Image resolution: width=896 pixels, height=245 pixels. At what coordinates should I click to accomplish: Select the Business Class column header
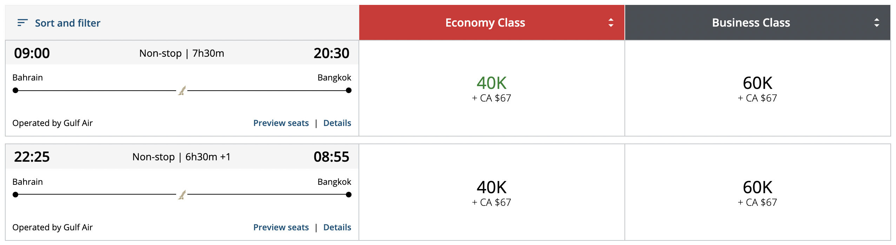(751, 23)
